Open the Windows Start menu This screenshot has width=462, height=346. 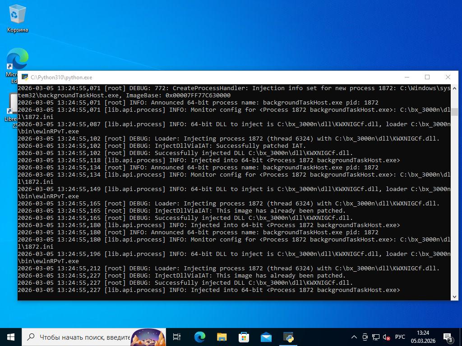[11, 337]
